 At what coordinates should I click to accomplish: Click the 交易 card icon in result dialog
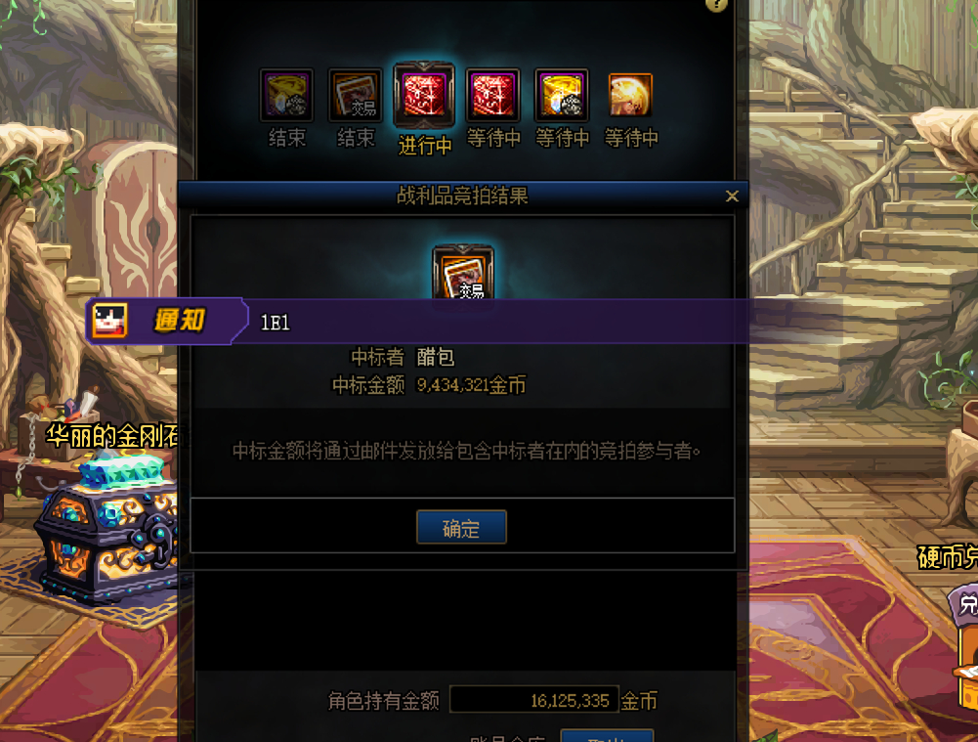point(463,272)
